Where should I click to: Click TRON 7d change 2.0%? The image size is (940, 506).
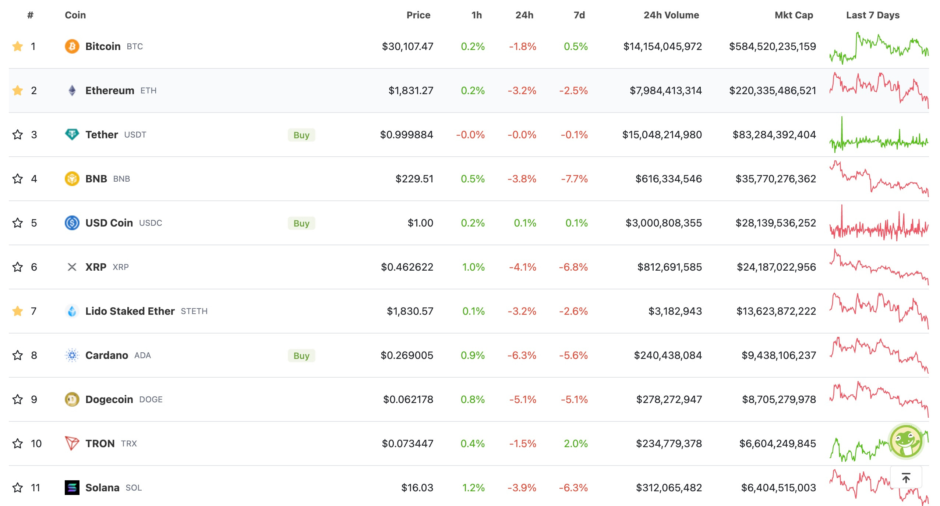(x=576, y=443)
